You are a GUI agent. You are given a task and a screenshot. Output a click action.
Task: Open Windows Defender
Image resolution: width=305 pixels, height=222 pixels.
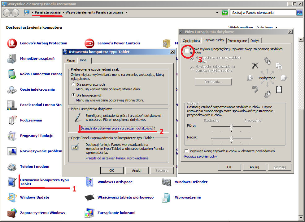(191, 182)
